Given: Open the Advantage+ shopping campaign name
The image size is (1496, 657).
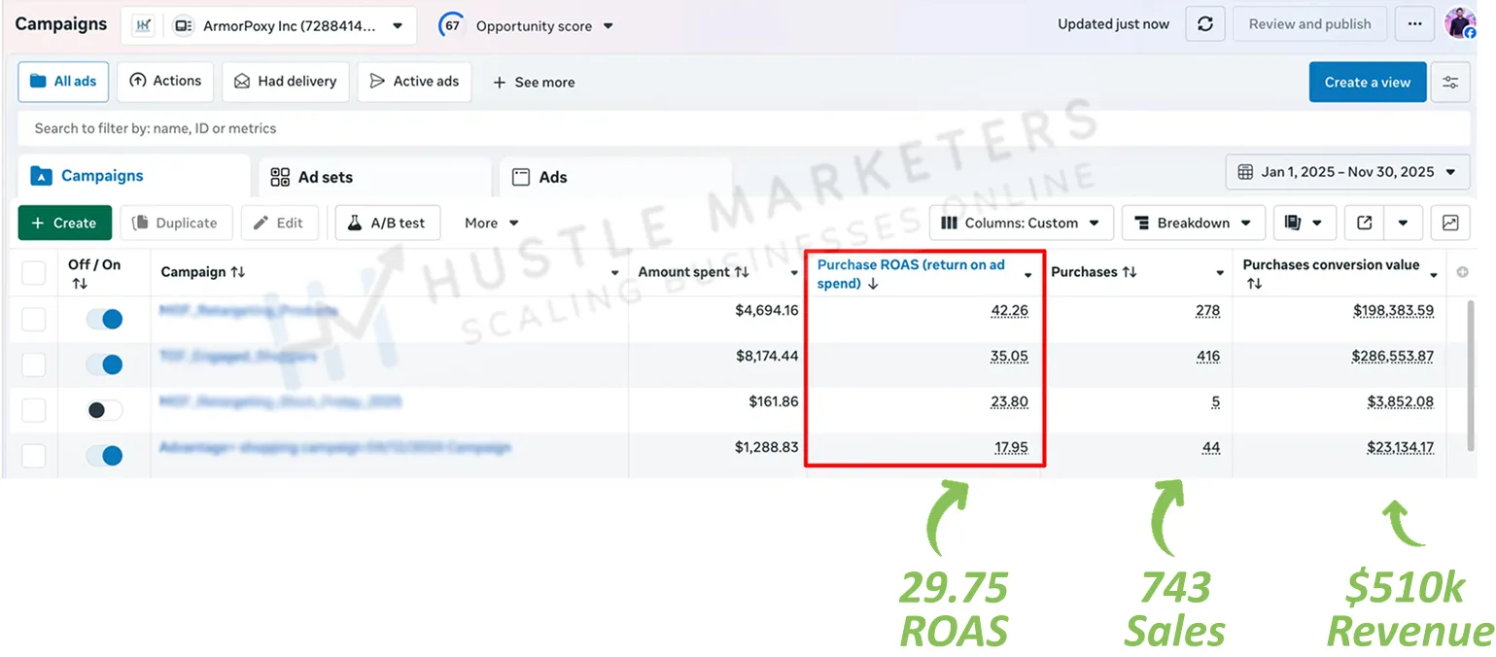Looking at the screenshot, I should point(335,447).
